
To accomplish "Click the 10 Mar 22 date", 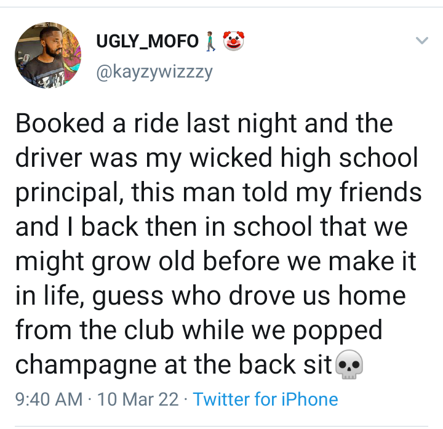I will click(x=138, y=399).
